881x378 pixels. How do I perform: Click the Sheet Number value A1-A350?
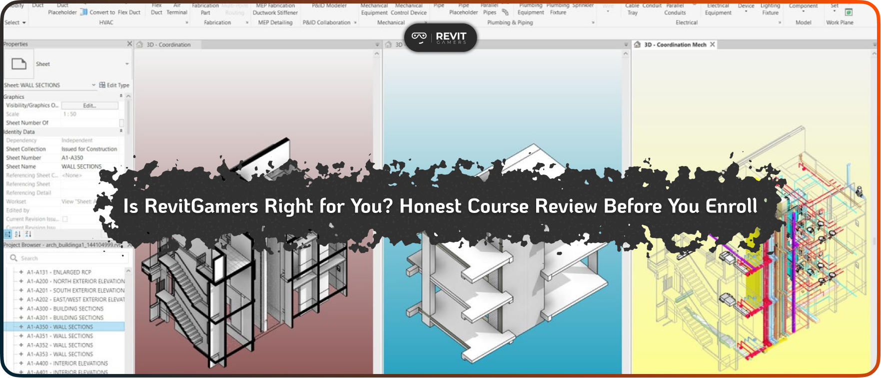[x=72, y=158]
